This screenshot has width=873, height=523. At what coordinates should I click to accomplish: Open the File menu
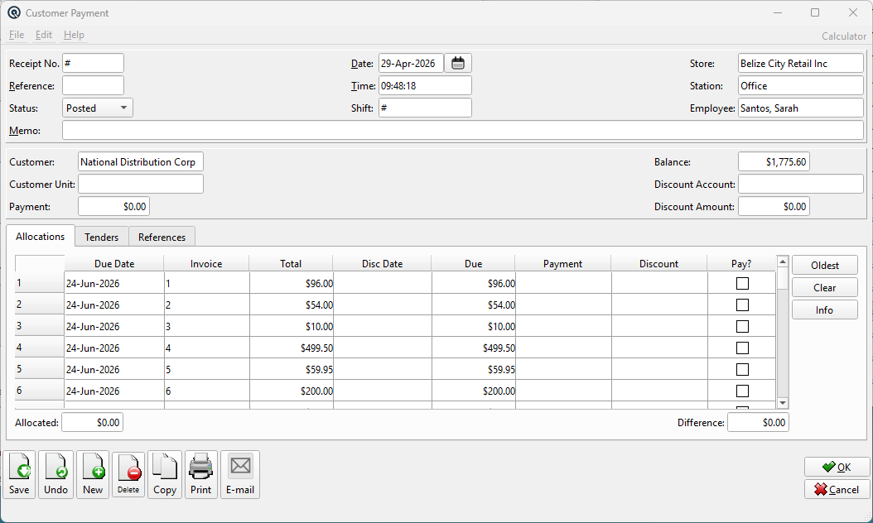point(16,35)
